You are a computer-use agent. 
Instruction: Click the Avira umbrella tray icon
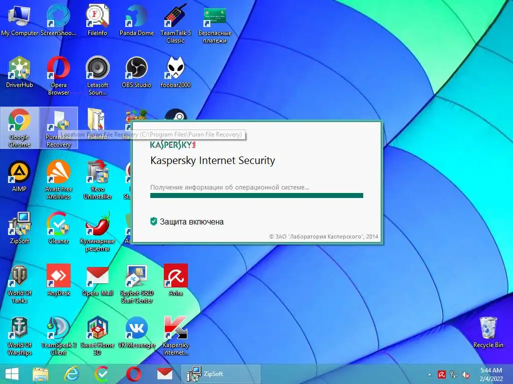pos(442,374)
